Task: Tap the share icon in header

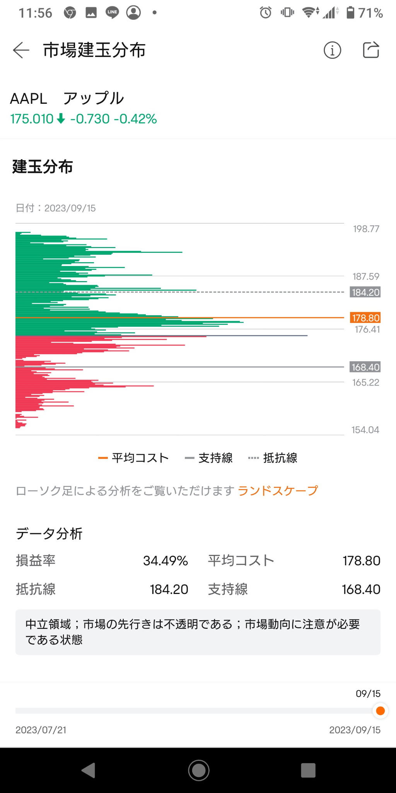Action: [371, 50]
